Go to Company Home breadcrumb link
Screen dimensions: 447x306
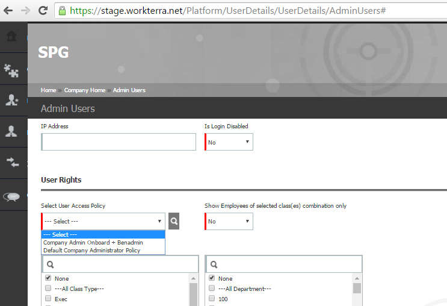point(85,90)
